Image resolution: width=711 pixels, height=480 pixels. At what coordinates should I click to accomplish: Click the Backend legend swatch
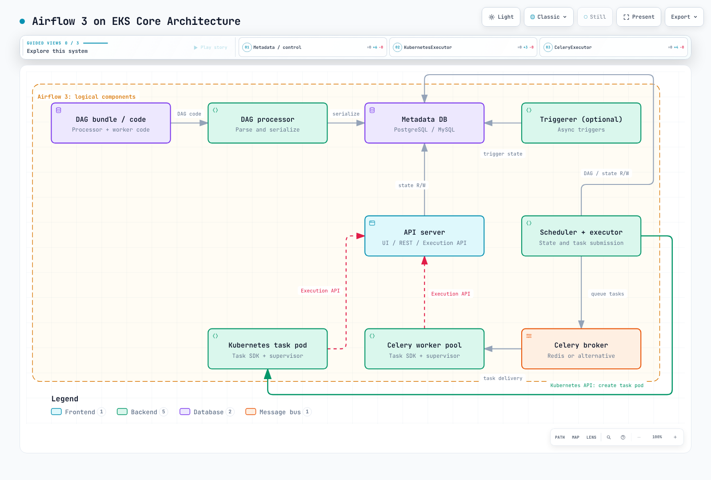click(122, 412)
